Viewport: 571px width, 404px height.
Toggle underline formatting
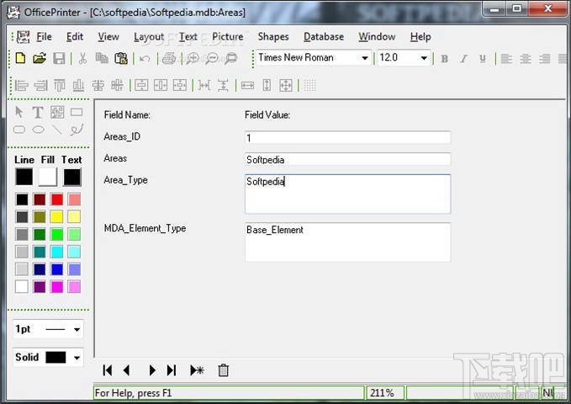point(483,59)
